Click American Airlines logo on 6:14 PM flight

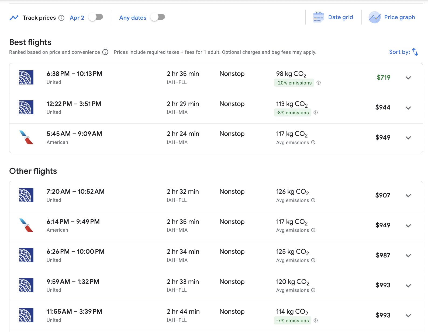[26, 225]
